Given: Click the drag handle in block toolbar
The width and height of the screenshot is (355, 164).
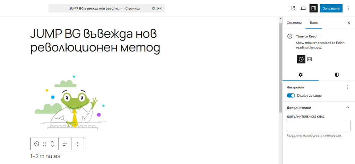Looking at the screenshot, I should [x=44, y=144].
